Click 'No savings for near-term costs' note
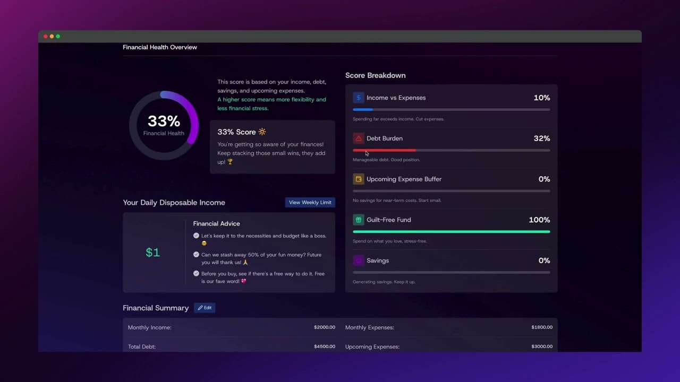Screen dimensions: 680x382 coord(397,201)
